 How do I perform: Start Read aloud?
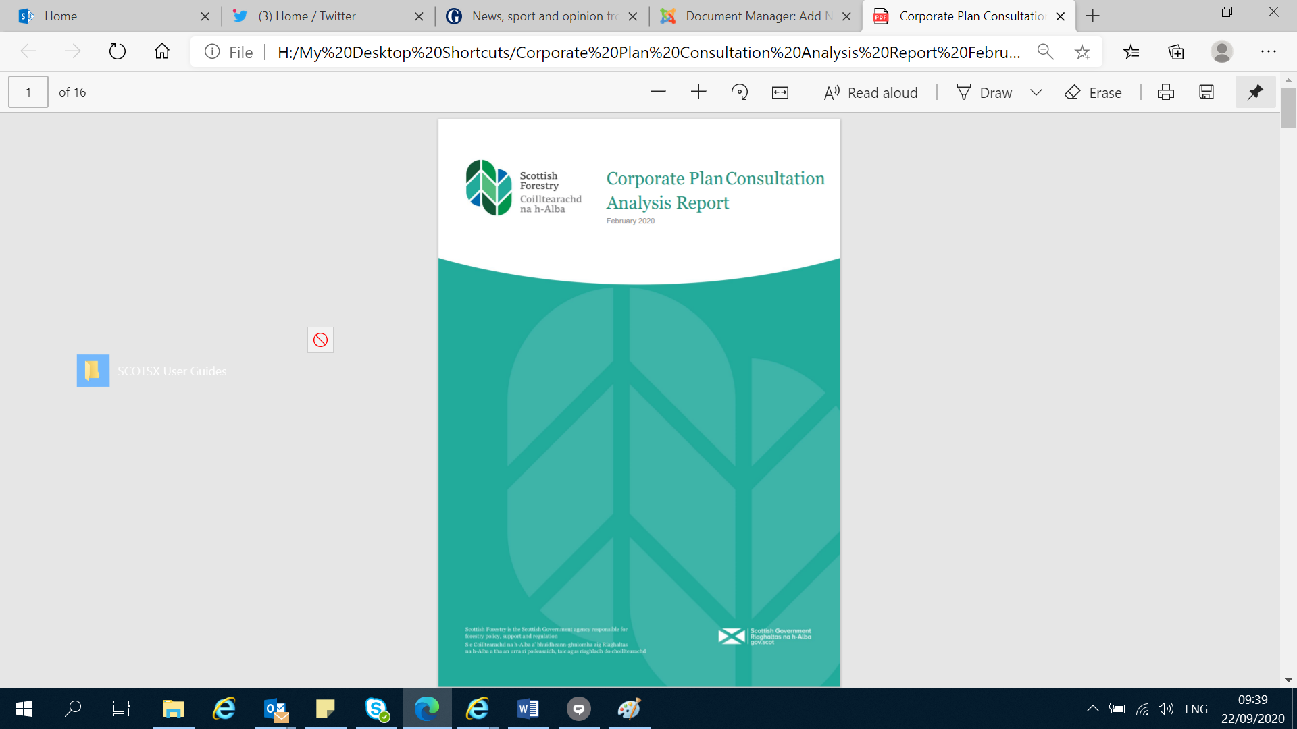coord(871,92)
